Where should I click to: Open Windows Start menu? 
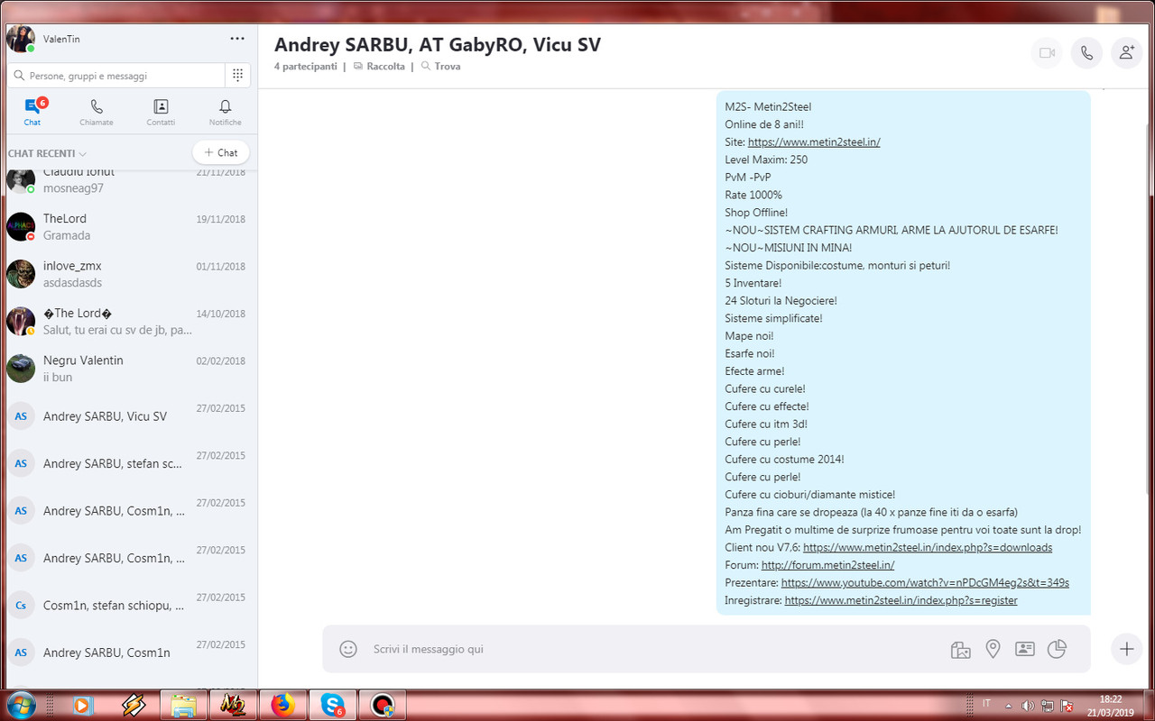[20, 705]
